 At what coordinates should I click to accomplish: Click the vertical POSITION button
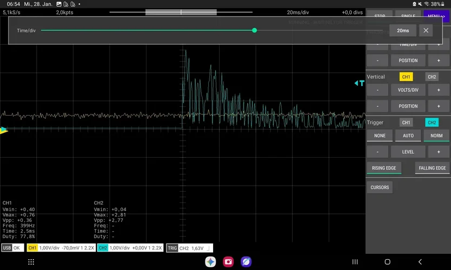(408, 106)
